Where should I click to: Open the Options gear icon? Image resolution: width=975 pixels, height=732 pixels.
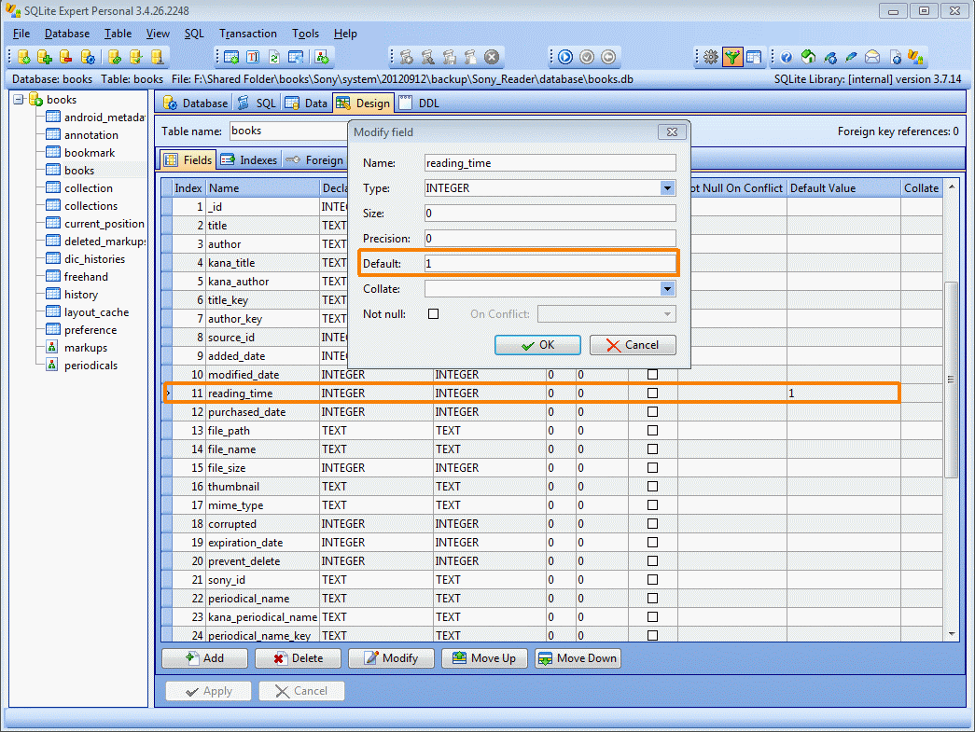tap(711, 58)
